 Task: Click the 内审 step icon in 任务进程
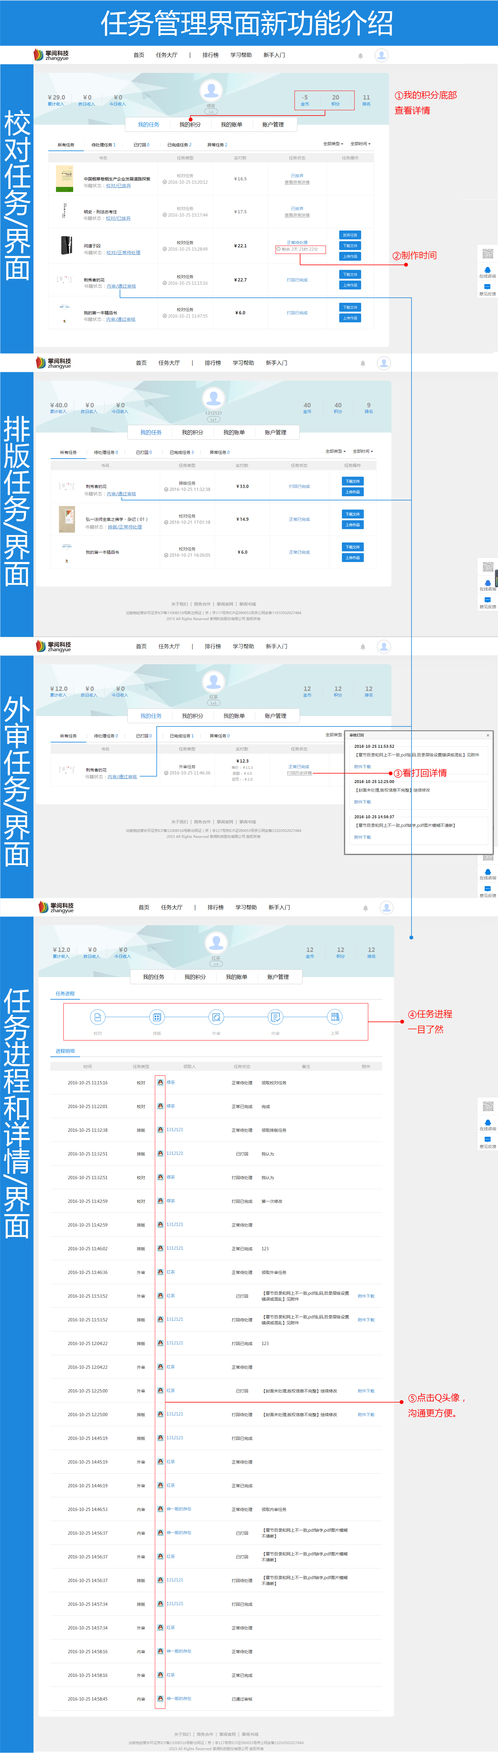coord(275,1017)
